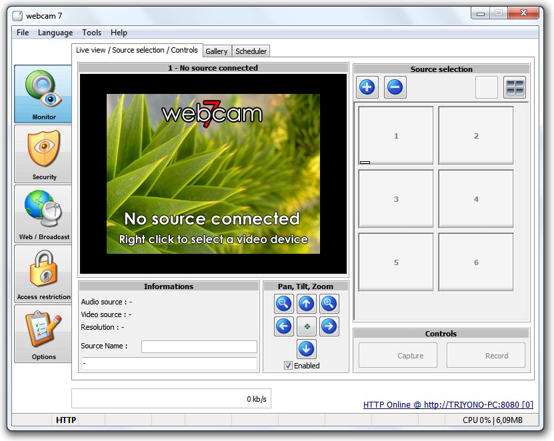Image resolution: width=554 pixels, height=441 pixels.
Task: Click the CPU 0% | 6,09MB status text
Action: pos(493,420)
